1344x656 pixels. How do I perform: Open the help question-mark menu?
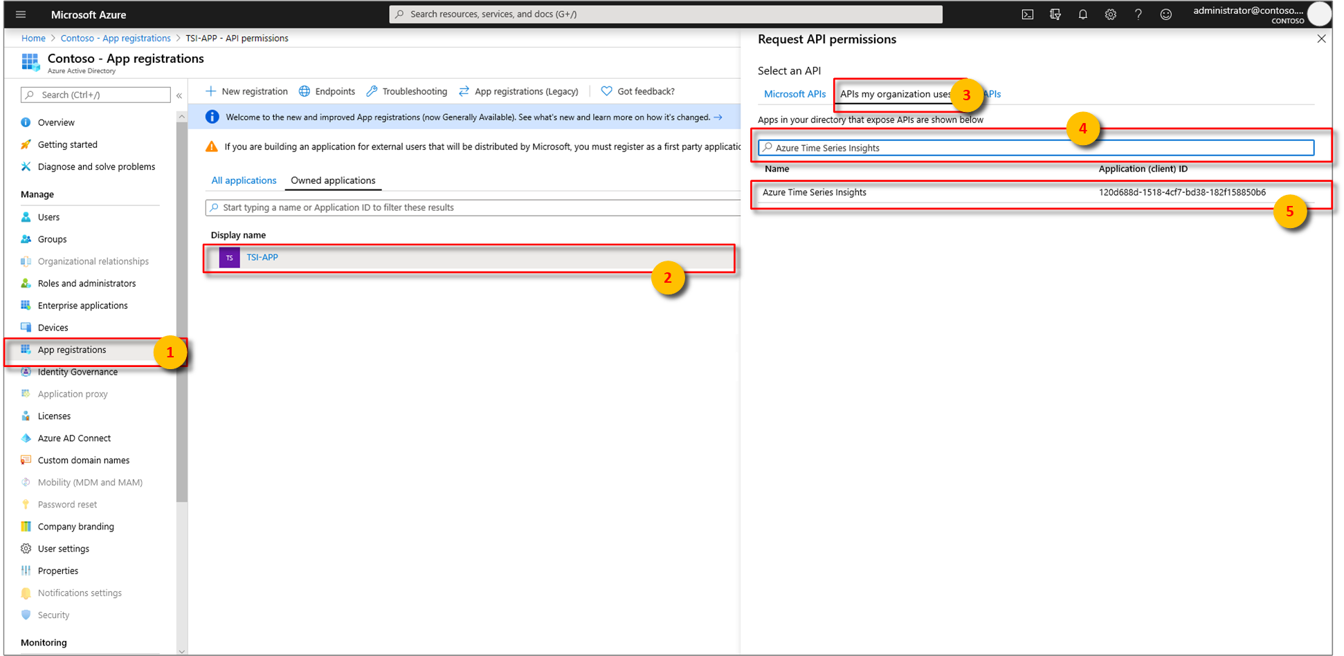1138,14
